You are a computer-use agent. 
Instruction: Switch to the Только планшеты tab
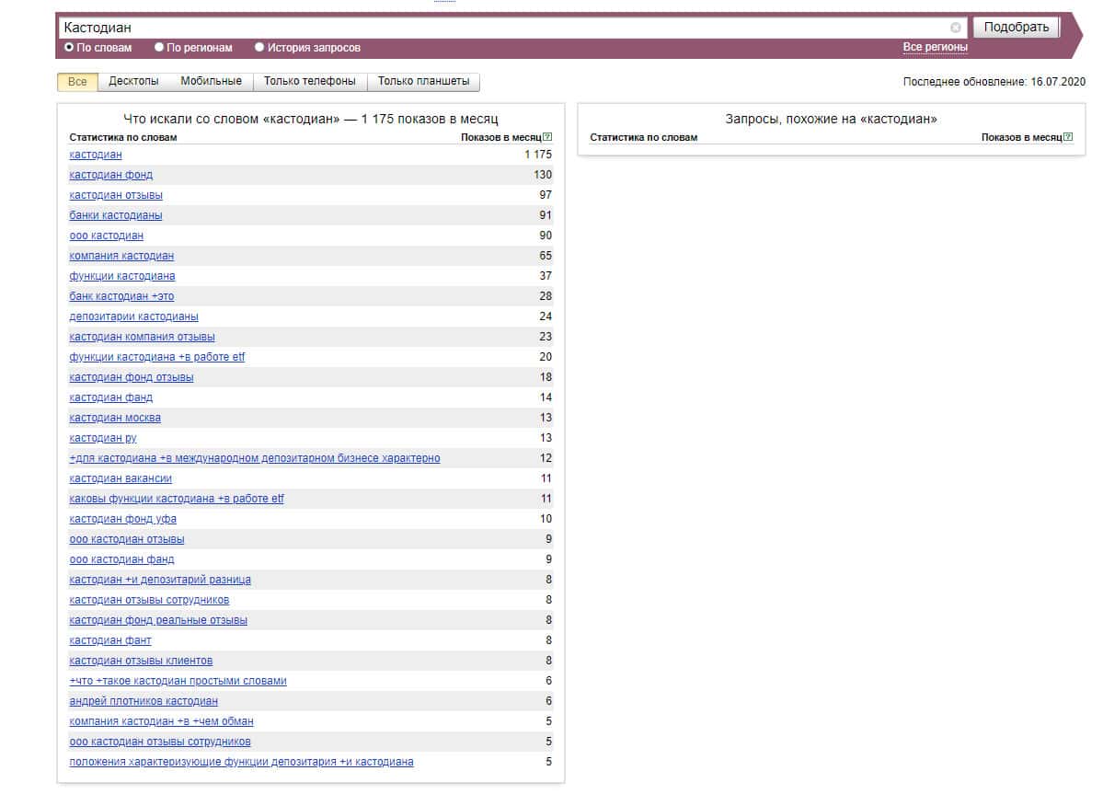tap(423, 82)
